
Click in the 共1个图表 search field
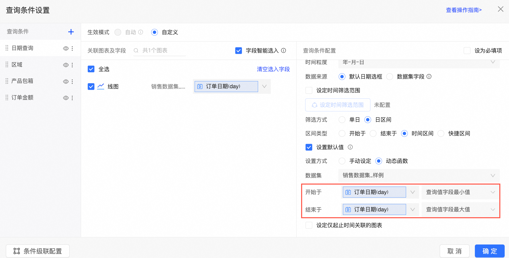(159, 50)
